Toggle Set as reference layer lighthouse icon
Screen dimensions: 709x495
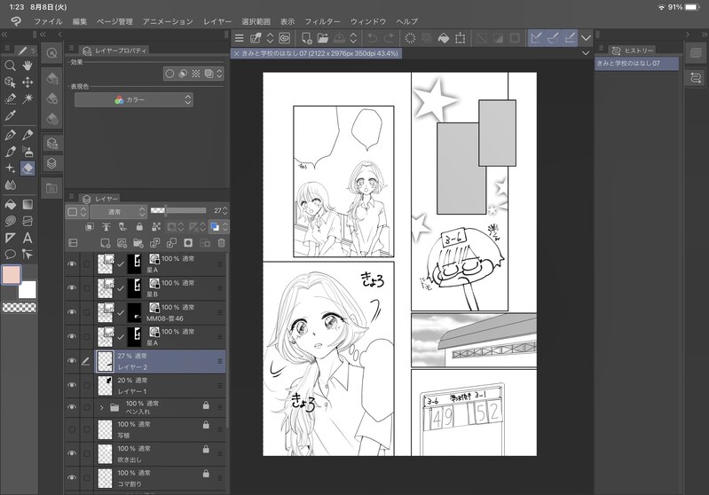coord(106,226)
